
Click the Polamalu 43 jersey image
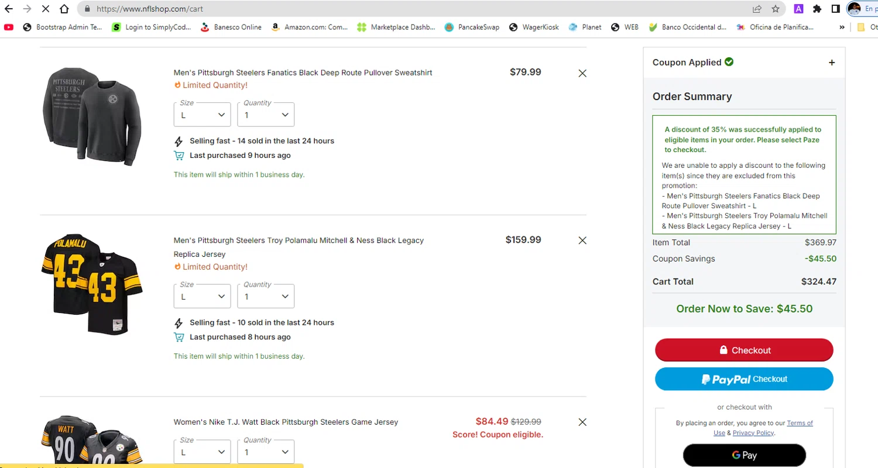(x=92, y=284)
